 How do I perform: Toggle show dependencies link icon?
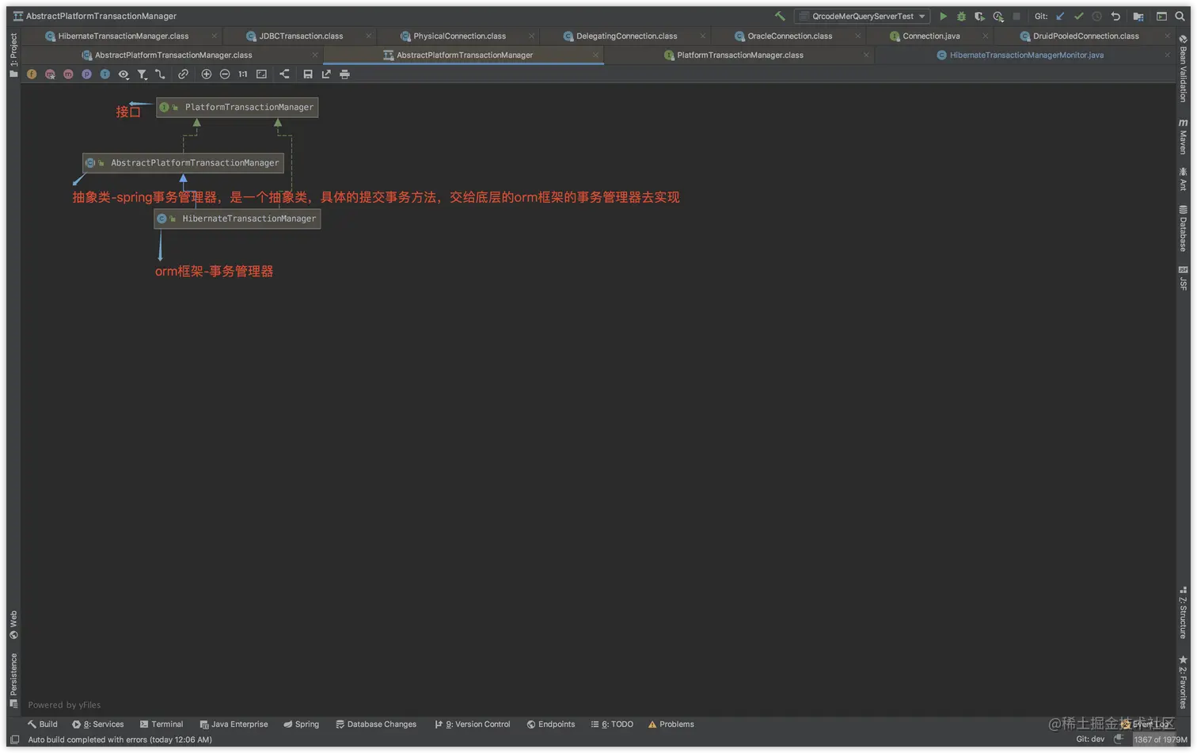[183, 74]
